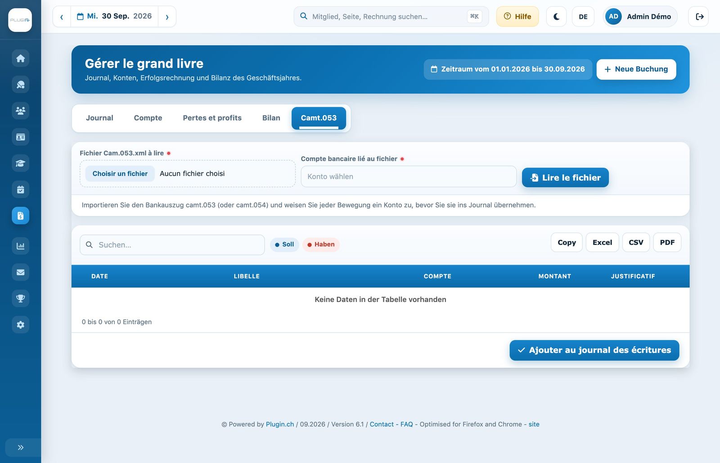Viewport: 720px width, 463px height.
Task: Open the calendar check icon in sidebar
Action: (20, 189)
